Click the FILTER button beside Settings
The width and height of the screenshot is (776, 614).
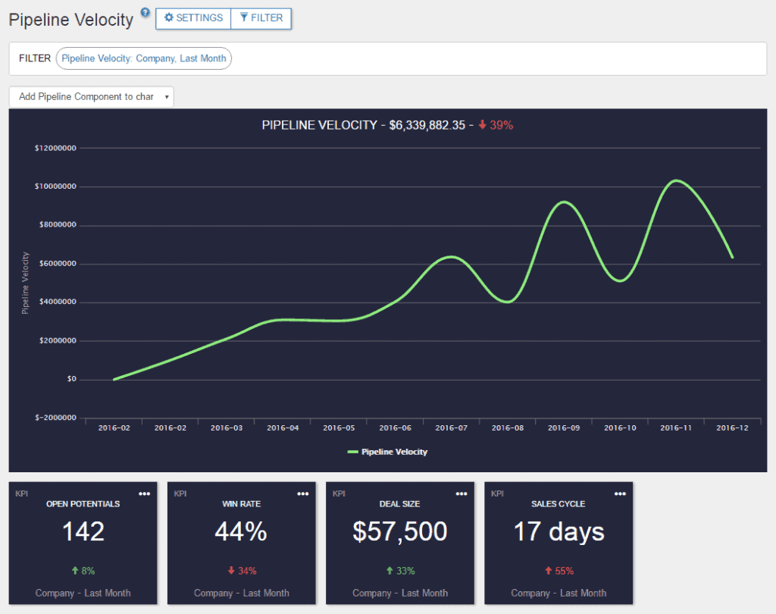[261, 18]
